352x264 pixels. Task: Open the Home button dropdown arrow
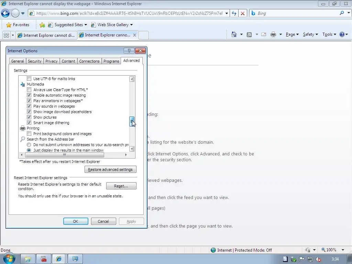coord(241,34)
